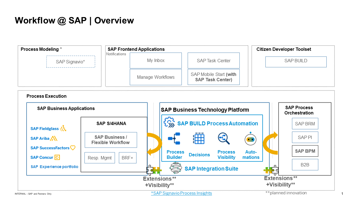358x201 pixels.
Task: Select the SAP BUILD box
Action: pyautogui.click(x=296, y=62)
